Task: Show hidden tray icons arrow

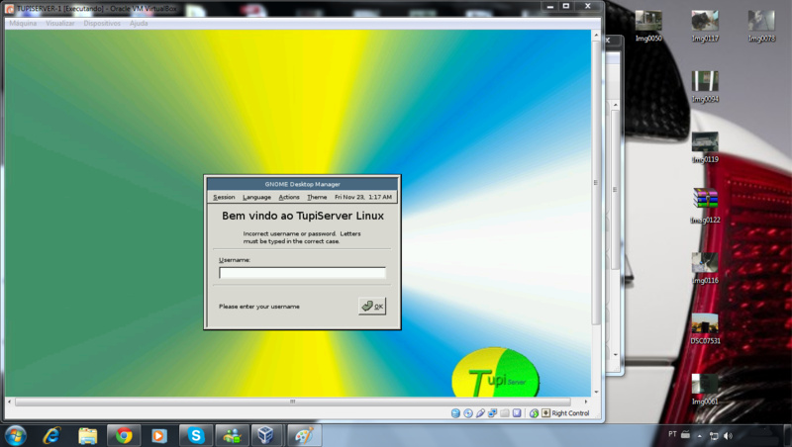Action: click(x=700, y=436)
